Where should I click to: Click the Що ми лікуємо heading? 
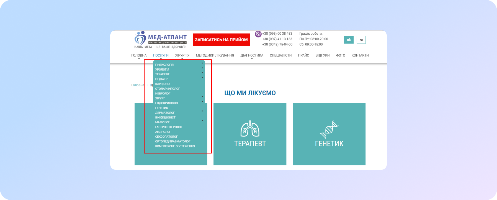pos(250,93)
